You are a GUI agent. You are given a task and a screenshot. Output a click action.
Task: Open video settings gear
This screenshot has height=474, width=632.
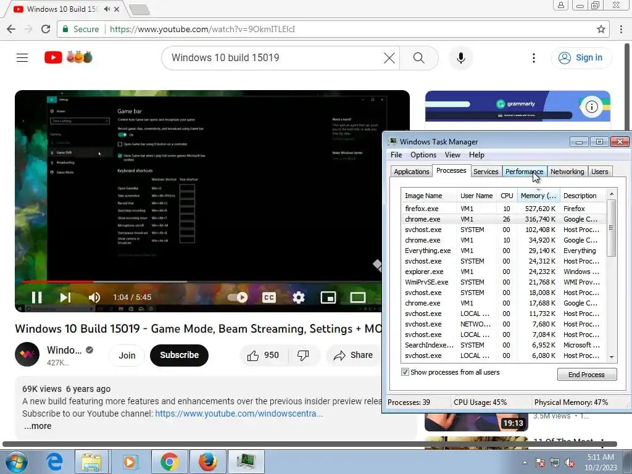(299, 297)
